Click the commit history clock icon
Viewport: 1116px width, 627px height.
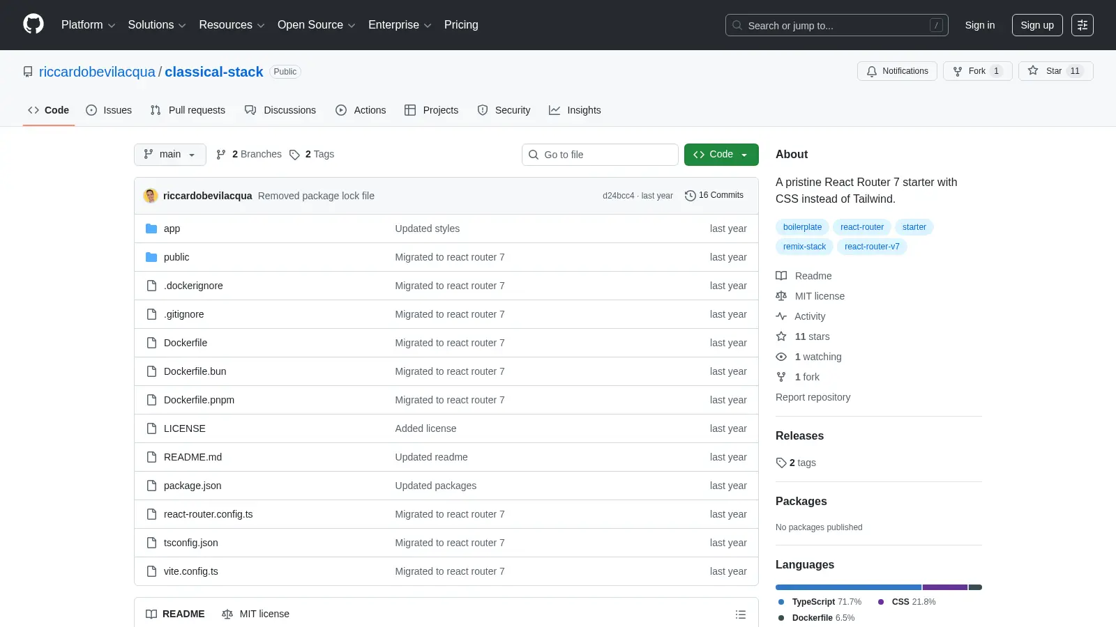tap(691, 196)
